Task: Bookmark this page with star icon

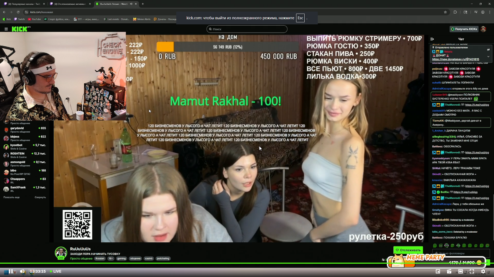Action: tap(445, 12)
